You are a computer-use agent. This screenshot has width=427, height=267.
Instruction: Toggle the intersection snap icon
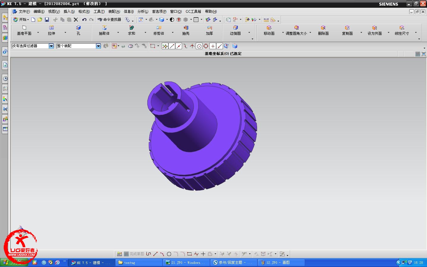tap(192, 46)
